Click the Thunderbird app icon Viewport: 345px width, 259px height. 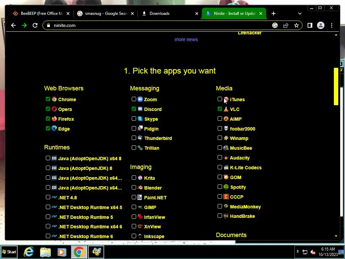click(140, 138)
